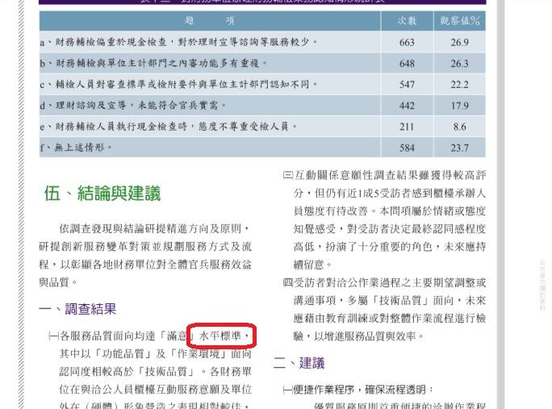Click the 二、建議 subheading
The height and width of the screenshot is (409, 552).
[299, 363]
